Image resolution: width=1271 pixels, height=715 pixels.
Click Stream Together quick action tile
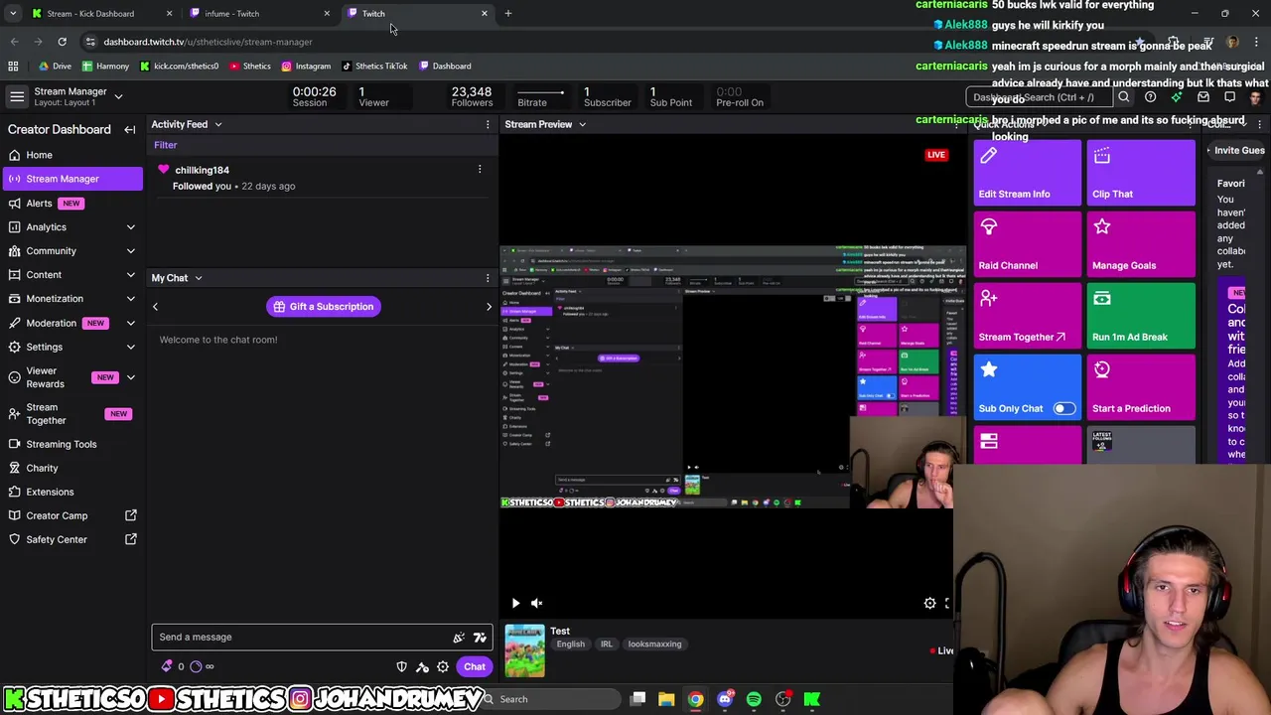click(1028, 316)
